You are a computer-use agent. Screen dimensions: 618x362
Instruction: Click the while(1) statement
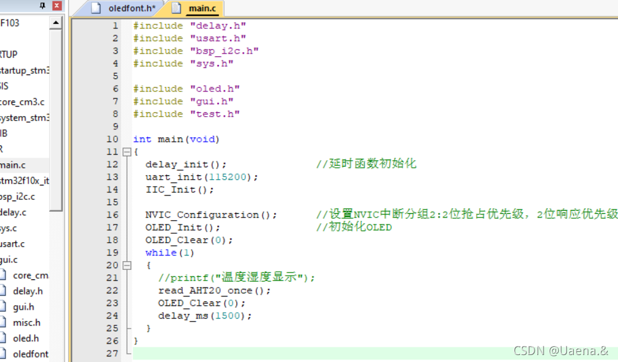(x=170, y=252)
